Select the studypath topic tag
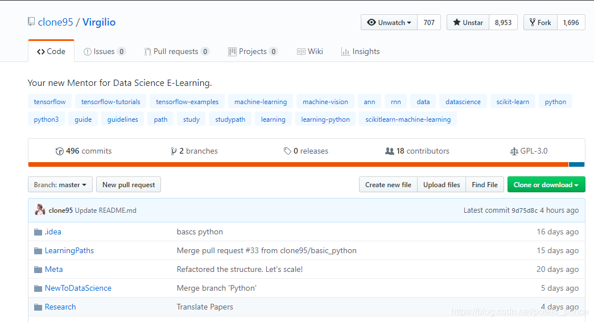This screenshot has height=322, width=594. 230,119
